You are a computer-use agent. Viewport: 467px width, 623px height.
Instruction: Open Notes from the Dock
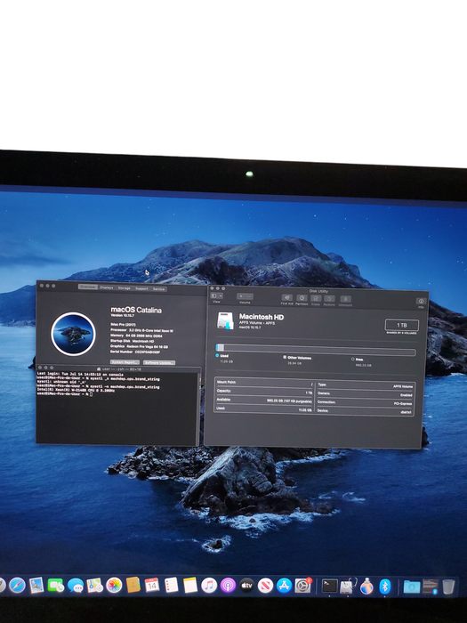[x=190, y=586]
